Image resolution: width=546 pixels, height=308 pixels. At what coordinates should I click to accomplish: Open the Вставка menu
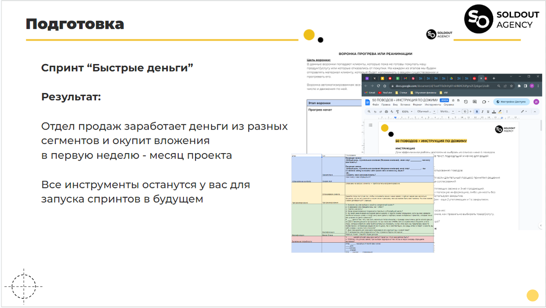pyautogui.click(x=405, y=105)
